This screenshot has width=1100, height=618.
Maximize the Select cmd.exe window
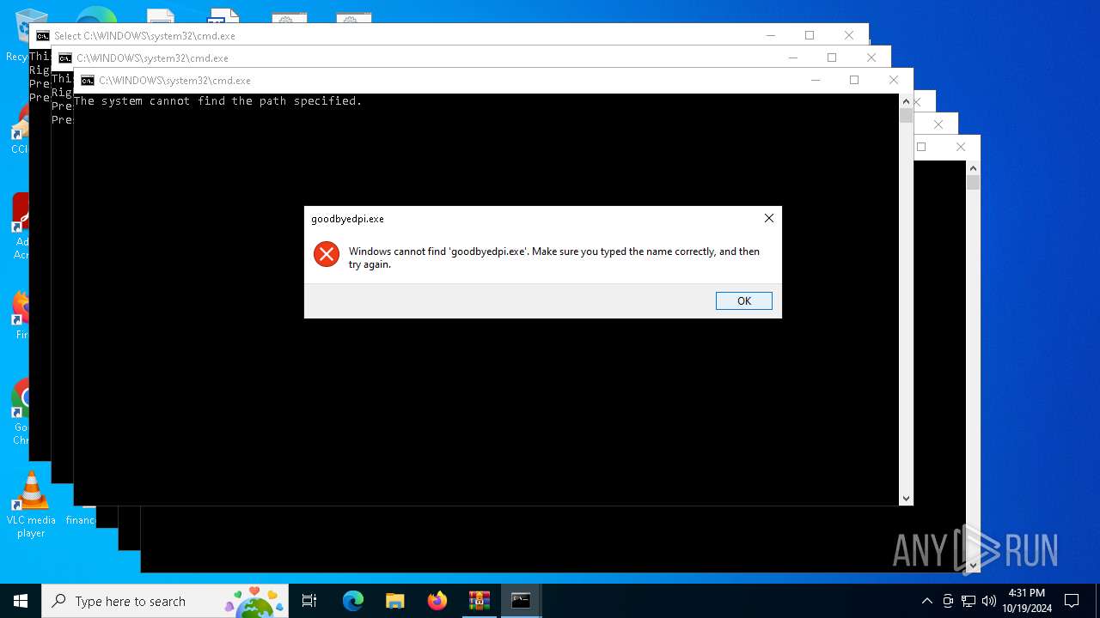click(x=810, y=35)
